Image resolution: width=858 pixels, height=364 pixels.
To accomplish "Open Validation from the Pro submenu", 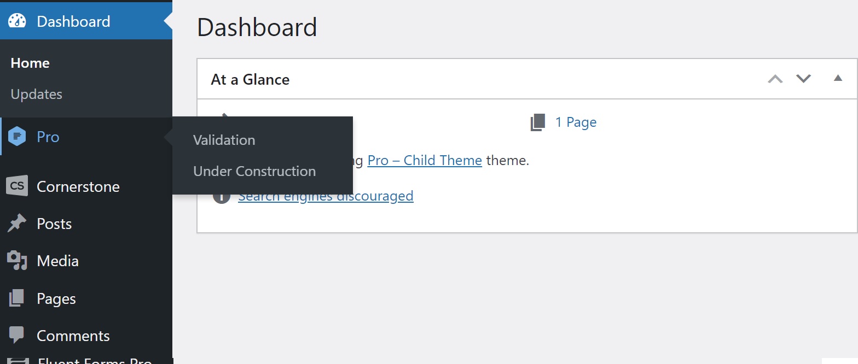I will (x=224, y=140).
